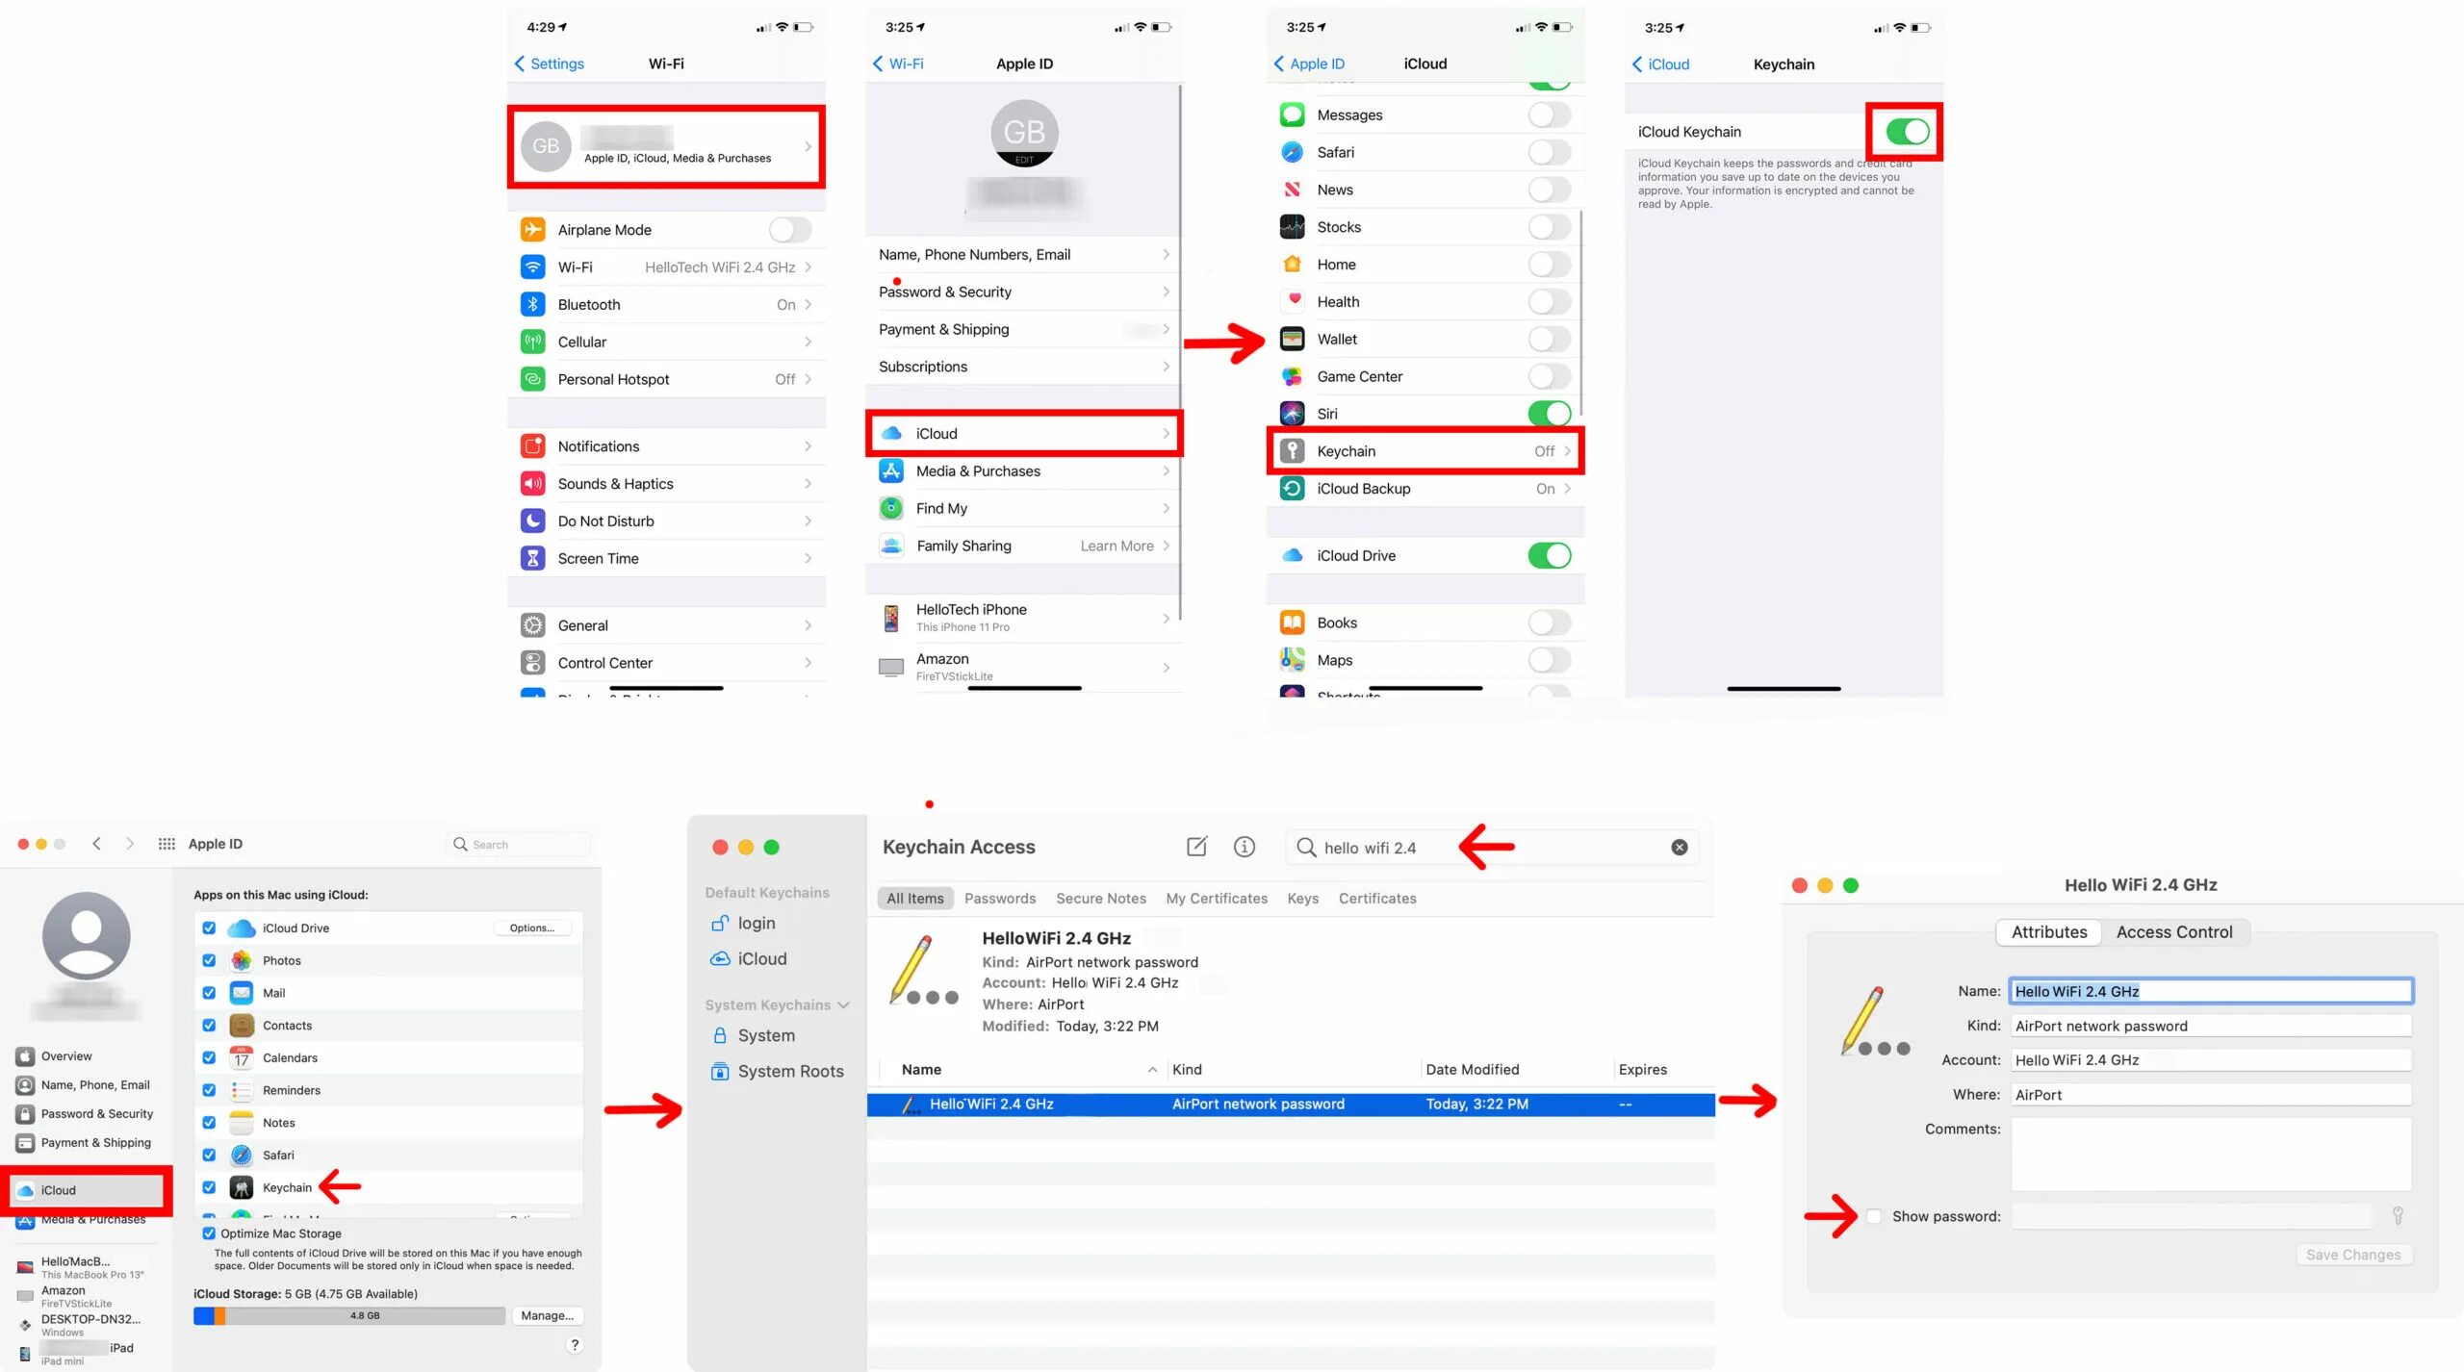Switch to the Access Control tab
Screen dimensions: 2464x1372
[2173, 932]
